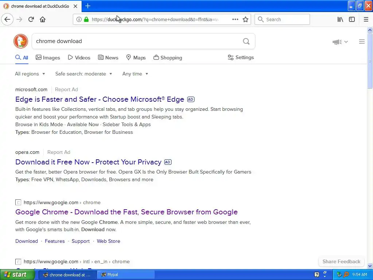Image resolution: width=373 pixels, height=280 pixels.
Task: Bookmark this page with the star icon
Action: pyautogui.click(x=246, y=19)
